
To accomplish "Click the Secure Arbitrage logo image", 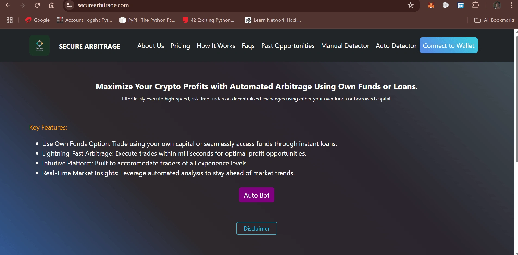I will click(40, 45).
